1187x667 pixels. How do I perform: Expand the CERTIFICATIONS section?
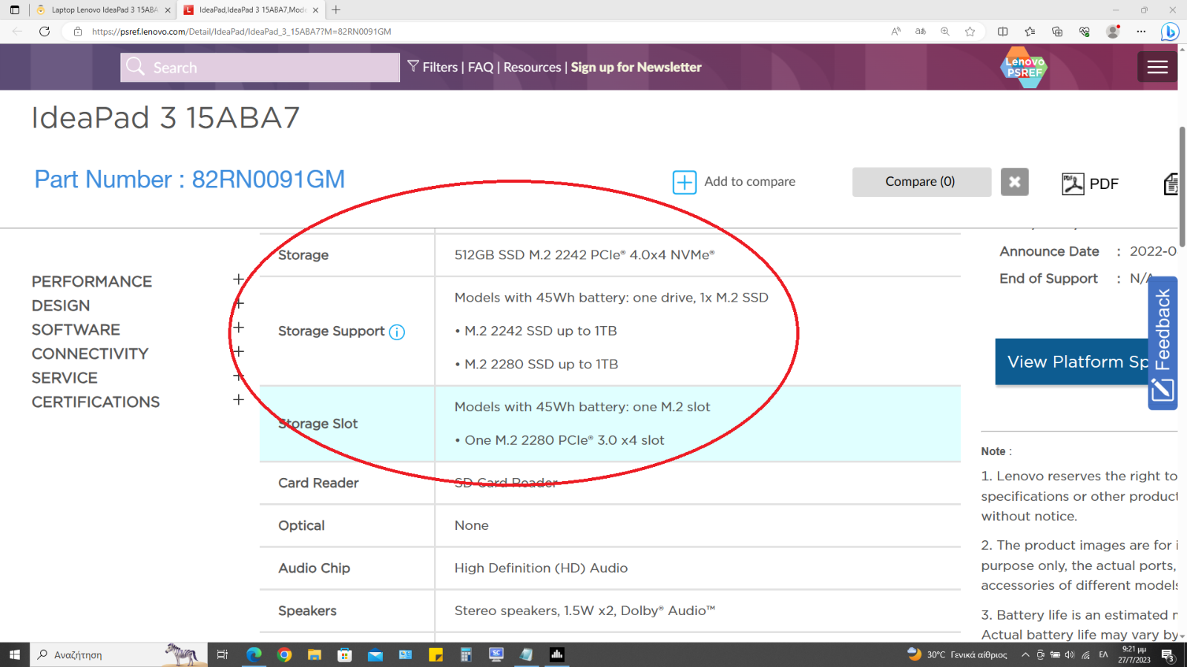pyautogui.click(x=238, y=400)
